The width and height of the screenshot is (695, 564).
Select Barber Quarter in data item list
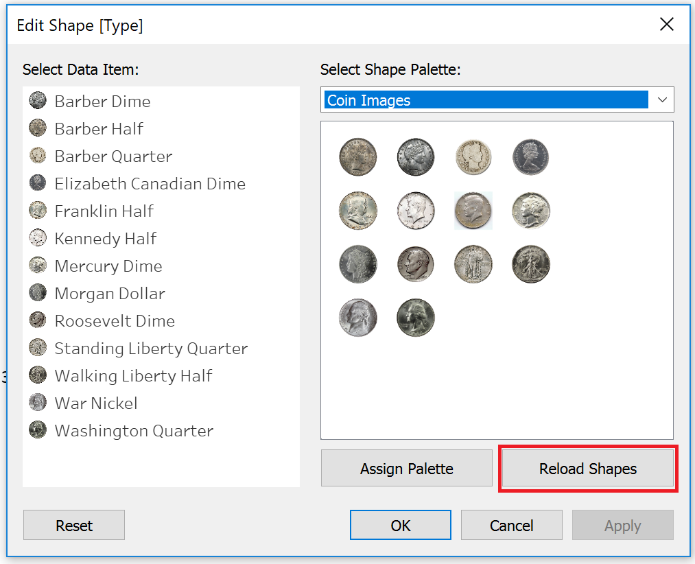pyautogui.click(x=161, y=156)
